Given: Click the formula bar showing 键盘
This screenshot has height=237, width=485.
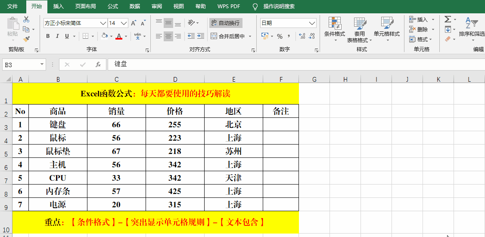Looking at the screenshot, I should 296,64.
